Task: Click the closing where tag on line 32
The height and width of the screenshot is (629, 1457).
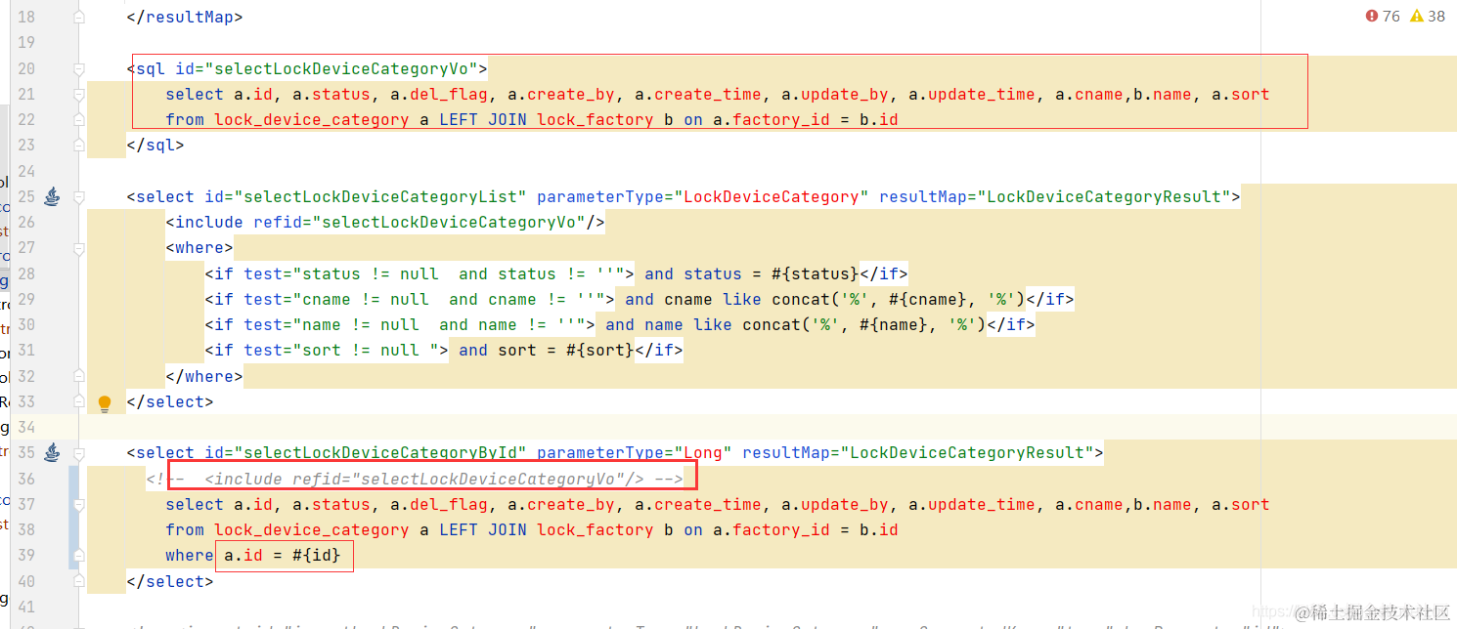Action: point(204,376)
